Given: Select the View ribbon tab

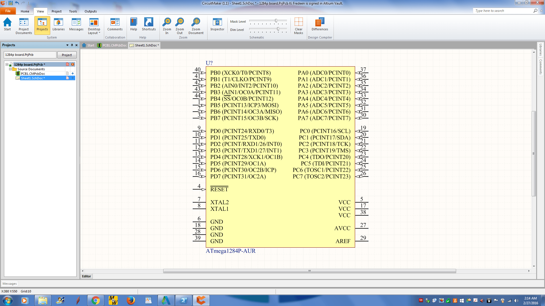Looking at the screenshot, I should [x=40, y=11].
